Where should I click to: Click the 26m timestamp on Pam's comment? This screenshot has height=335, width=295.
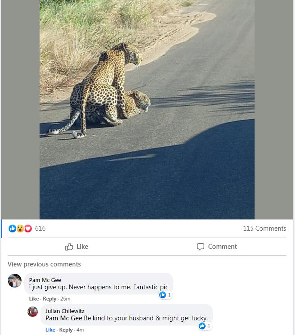point(65,299)
